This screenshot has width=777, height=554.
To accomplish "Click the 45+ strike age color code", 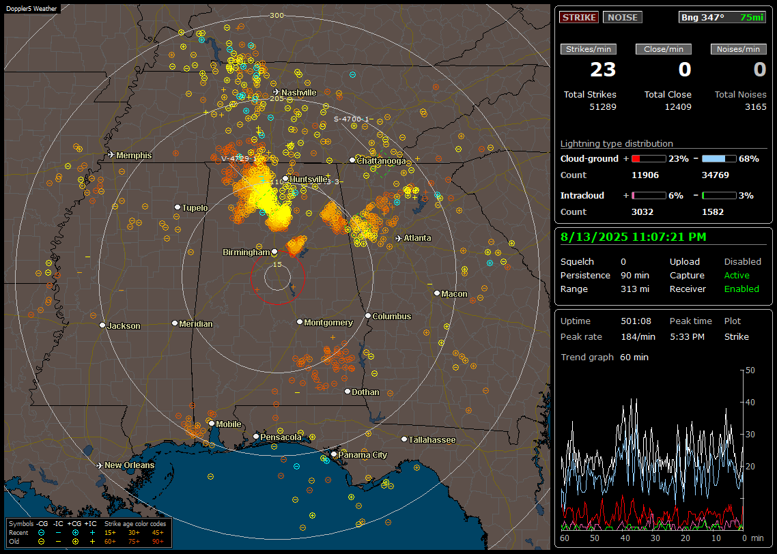I will [158, 533].
